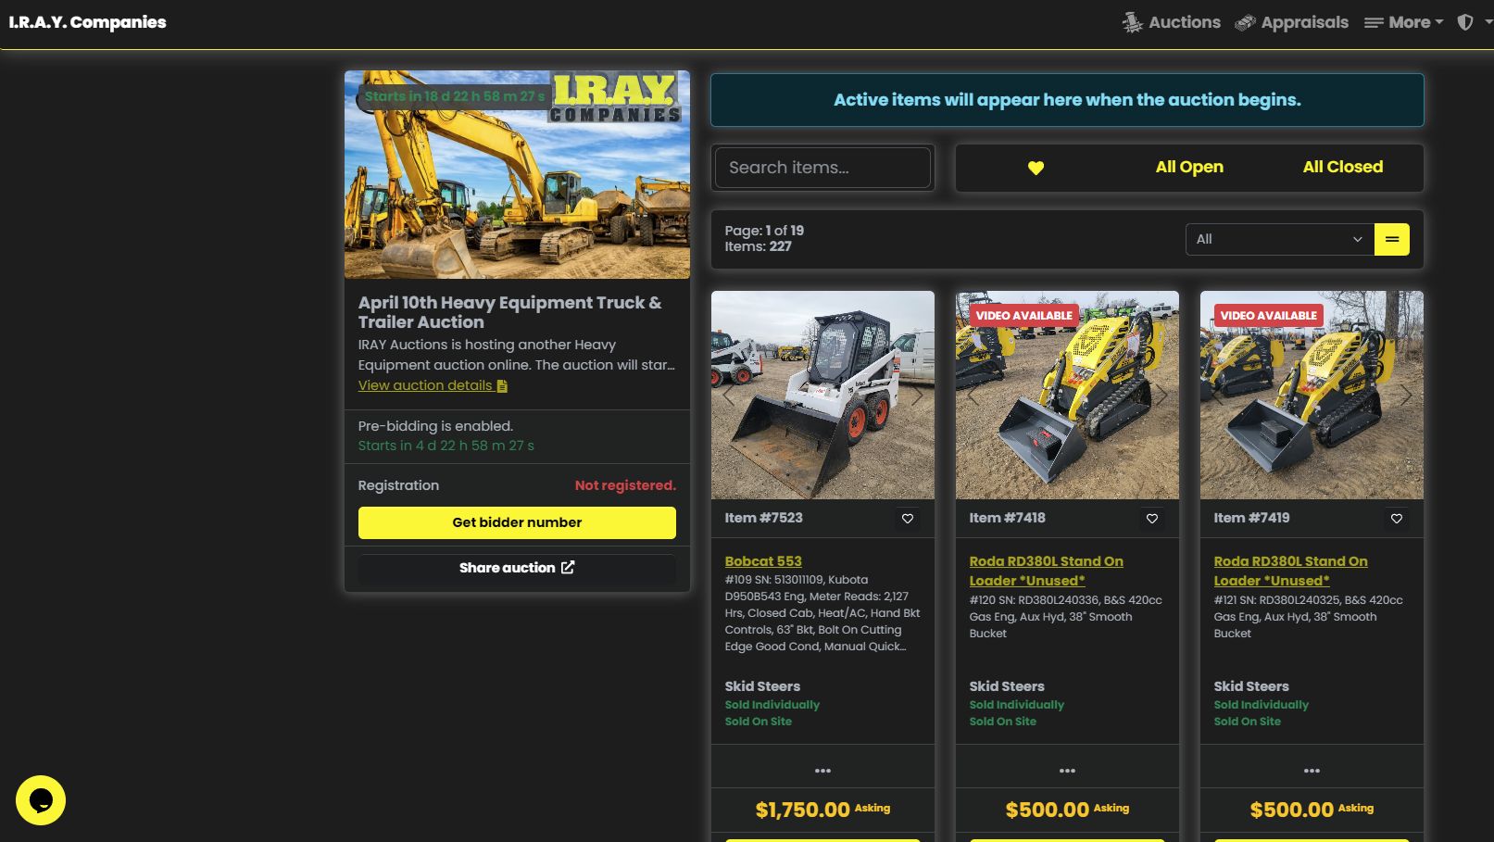Viewport: 1494px width, 842px height.
Task: Open the Bobcat 553 listing link
Action: [x=763, y=561]
